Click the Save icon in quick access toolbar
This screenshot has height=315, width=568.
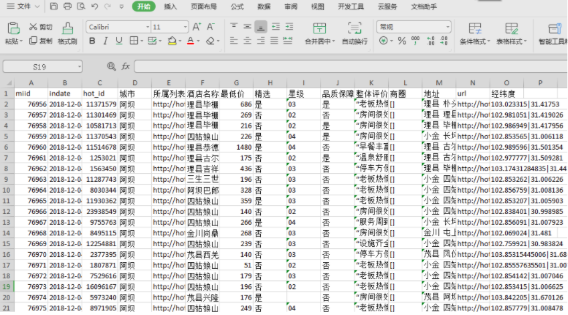[54, 7]
